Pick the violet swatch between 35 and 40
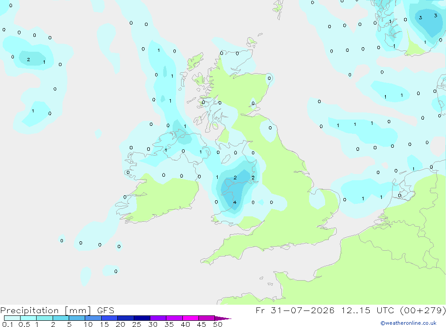Image resolution: width=446 pixels, height=327 pixels. pyautogui.click(x=174, y=318)
